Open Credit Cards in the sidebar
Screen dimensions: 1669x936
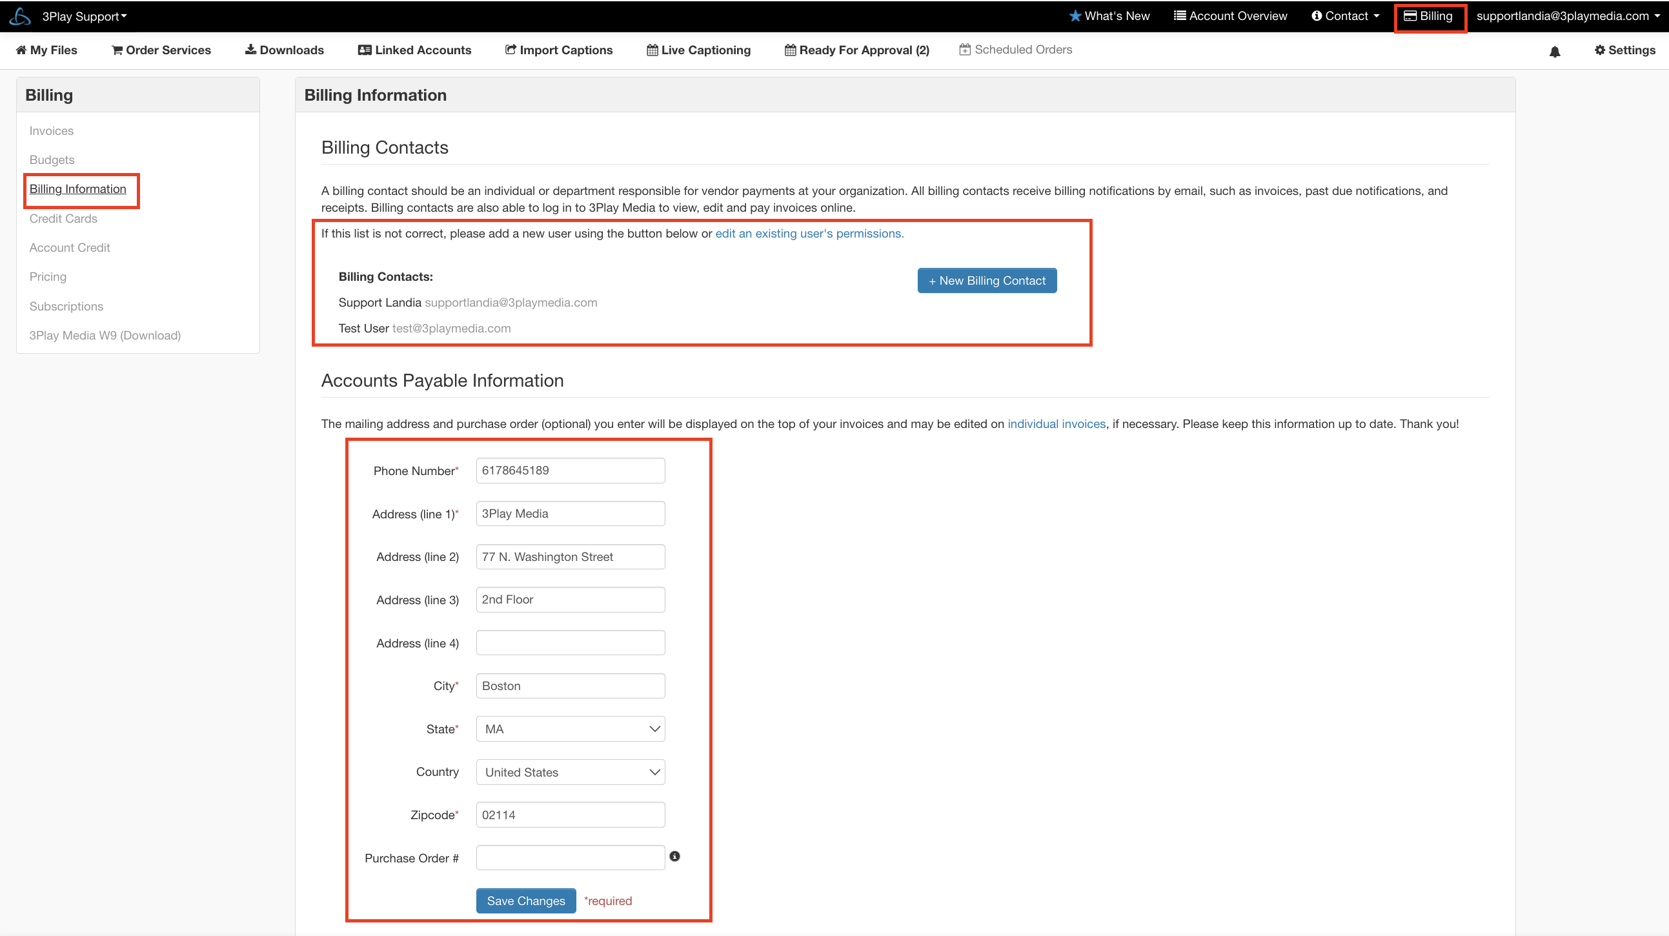63,218
